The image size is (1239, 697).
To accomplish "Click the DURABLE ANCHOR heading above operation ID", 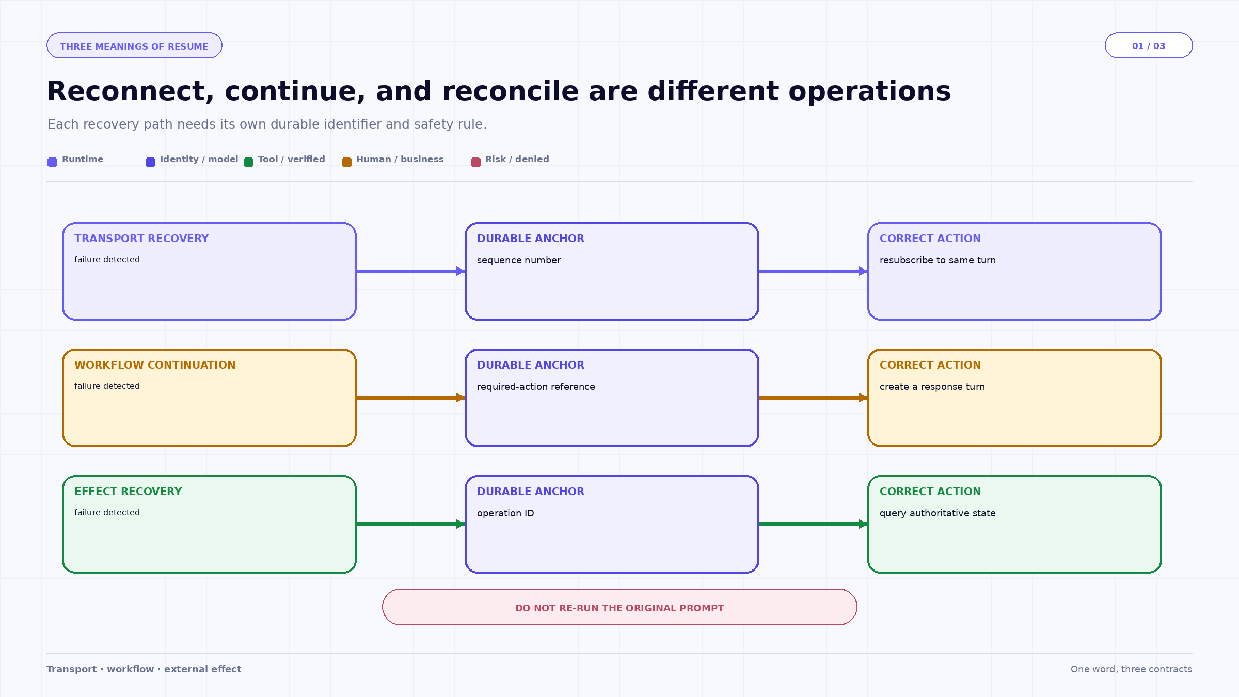I will point(531,492).
